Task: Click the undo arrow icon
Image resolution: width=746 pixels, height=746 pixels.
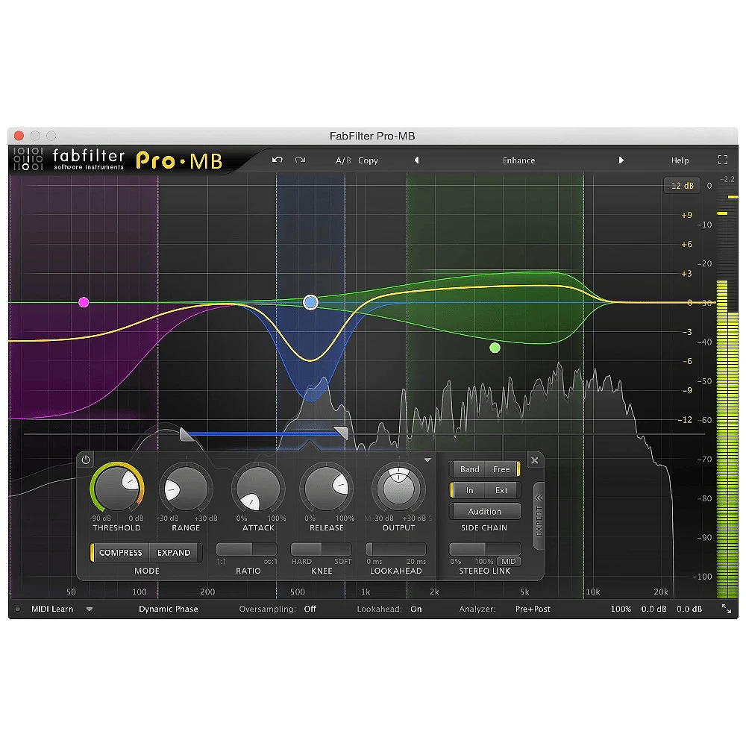Action: point(278,160)
